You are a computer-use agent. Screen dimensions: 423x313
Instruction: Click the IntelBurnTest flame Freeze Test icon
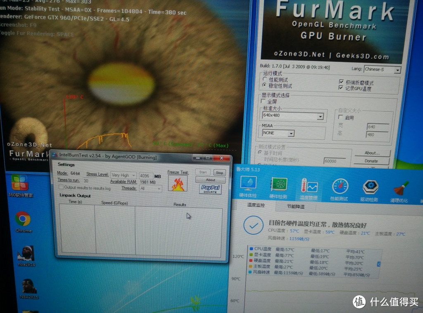[x=178, y=184]
